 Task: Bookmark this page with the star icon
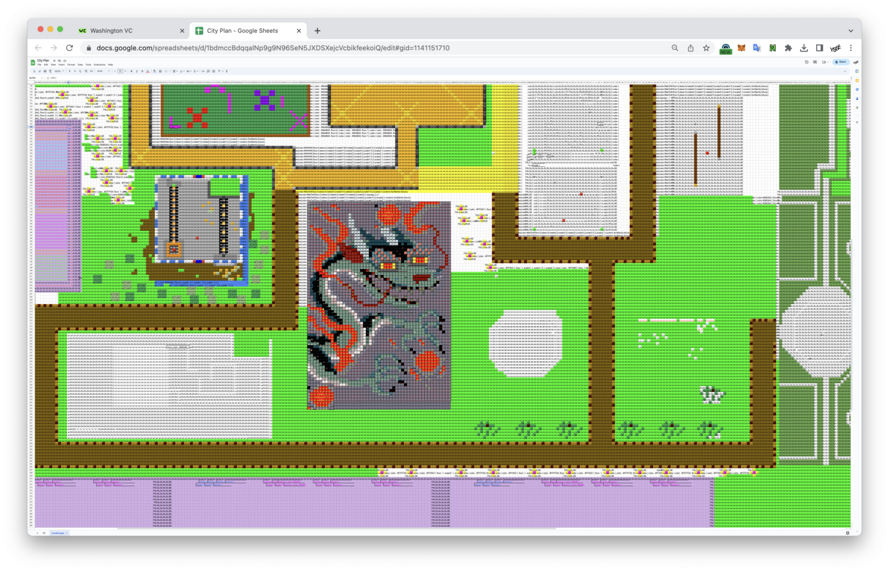pyautogui.click(x=706, y=48)
